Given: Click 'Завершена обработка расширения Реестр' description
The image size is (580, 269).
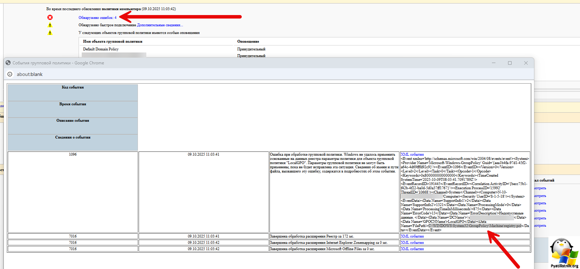Looking at the screenshot, I should pos(312,236).
